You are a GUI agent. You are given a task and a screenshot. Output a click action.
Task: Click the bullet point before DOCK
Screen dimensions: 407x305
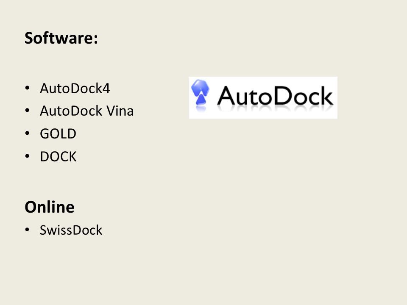[x=28, y=156]
